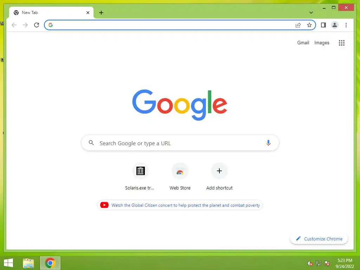
Task: Add a new shortcut tile
Action: click(219, 176)
